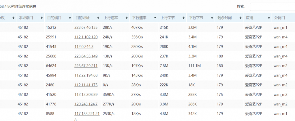
Task: Click remaining time value 175
Action: click(220, 95)
